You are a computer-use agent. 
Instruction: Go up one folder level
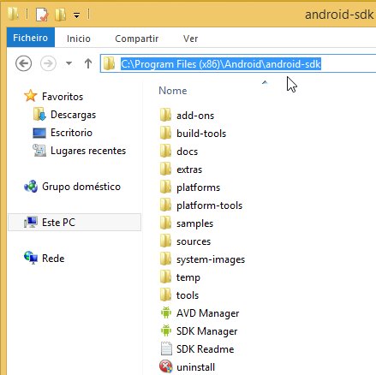click(88, 63)
